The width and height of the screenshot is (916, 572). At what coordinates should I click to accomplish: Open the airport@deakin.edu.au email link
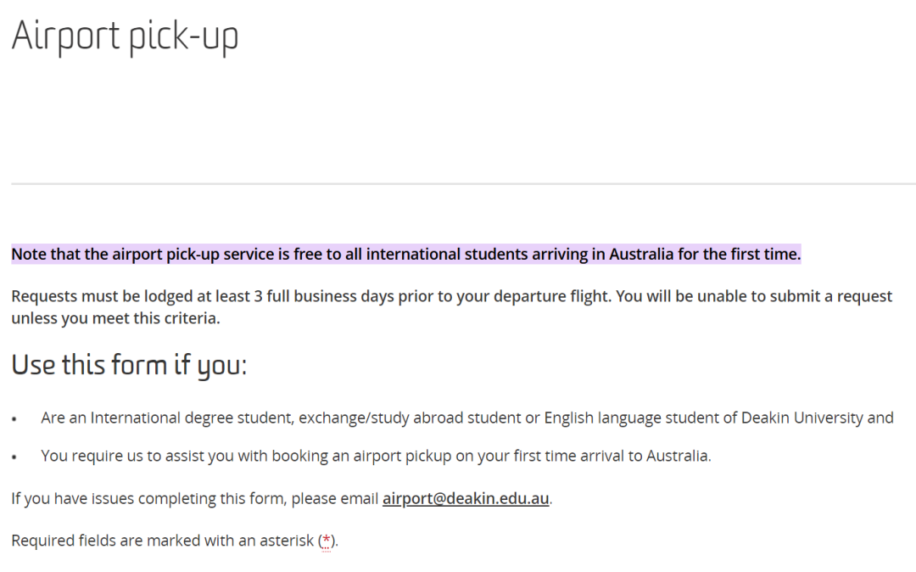pyautogui.click(x=466, y=498)
